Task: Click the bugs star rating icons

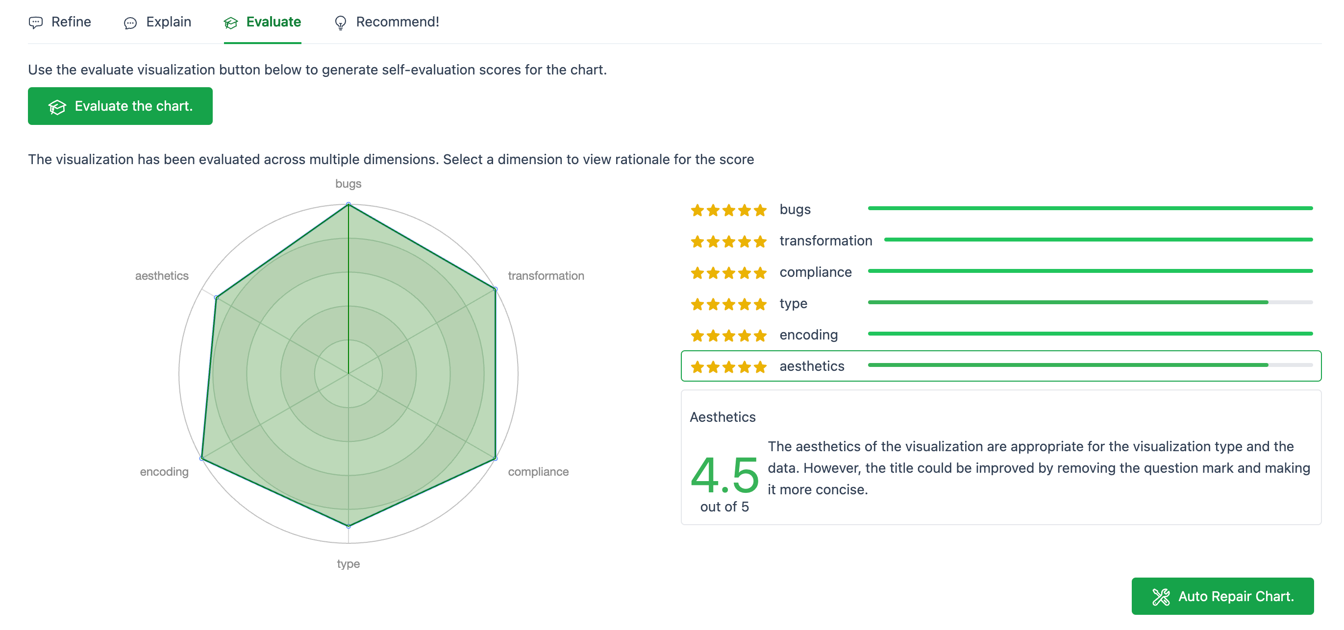Action: (x=728, y=210)
